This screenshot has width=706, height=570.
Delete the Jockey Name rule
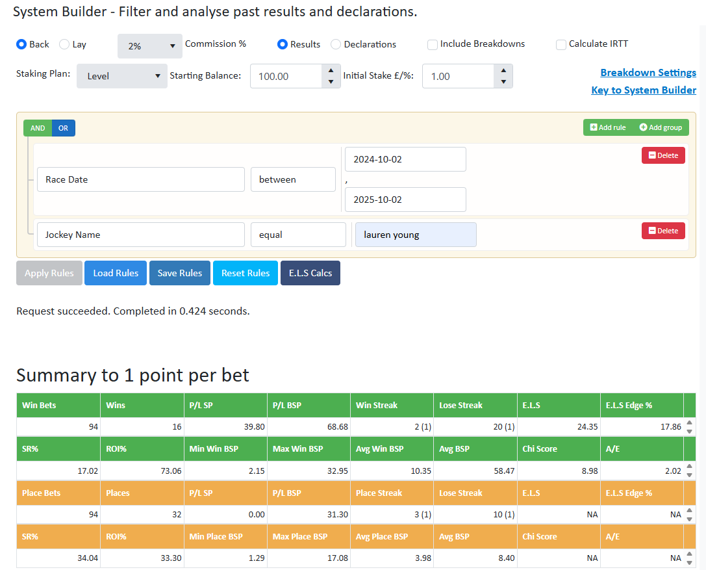(663, 231)
